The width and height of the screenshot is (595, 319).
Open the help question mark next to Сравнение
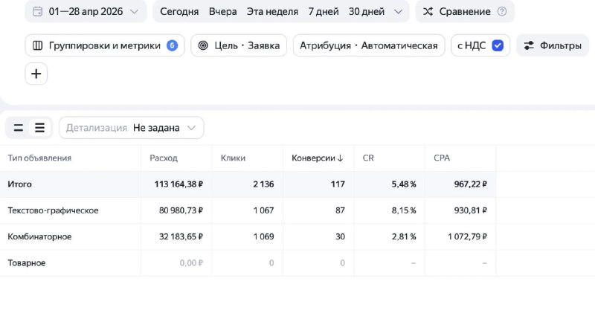[x=501, y=11]
